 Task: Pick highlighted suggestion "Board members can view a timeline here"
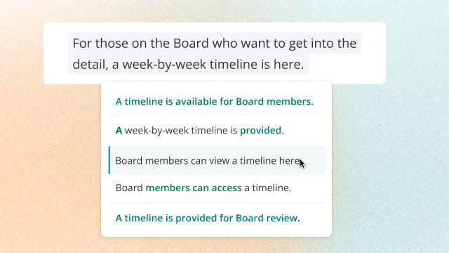click(217, 160)
